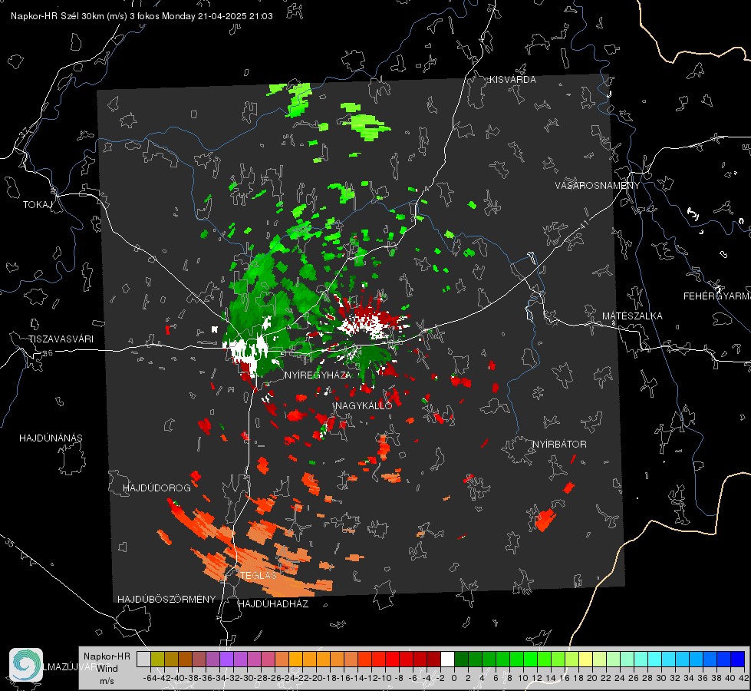Click the HAJDÚHADHÁZ town label

pos(273,604)
